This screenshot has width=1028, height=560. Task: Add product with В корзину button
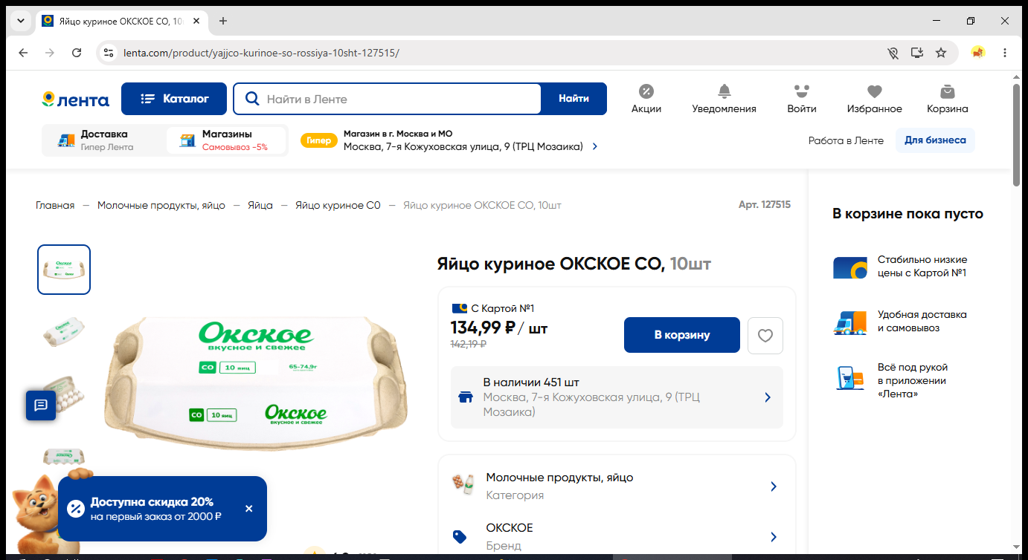tap(682, 335)
